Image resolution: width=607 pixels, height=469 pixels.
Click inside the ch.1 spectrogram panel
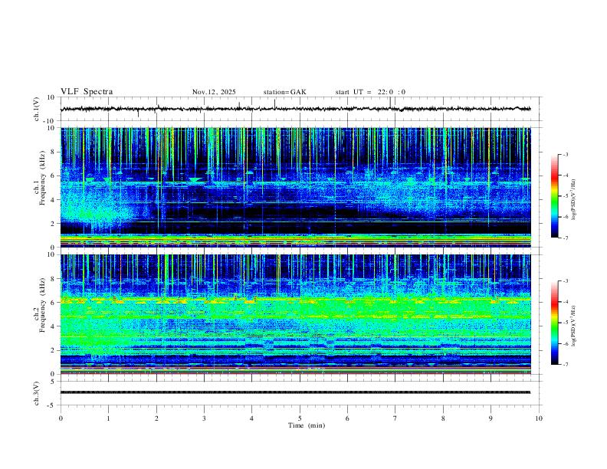tap(295, 187)
